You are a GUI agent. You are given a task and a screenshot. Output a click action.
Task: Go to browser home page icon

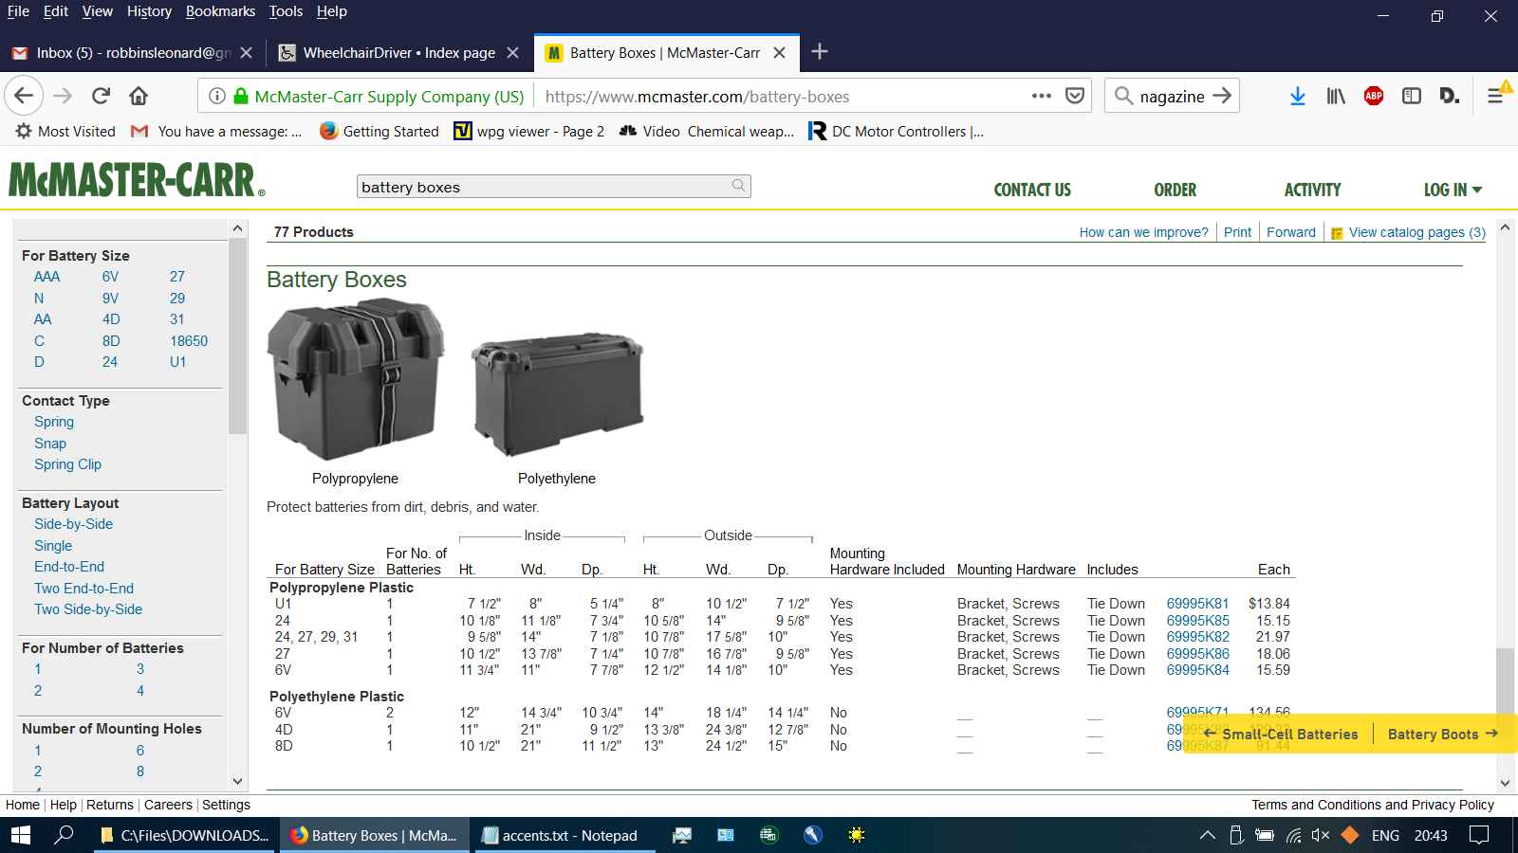(139, 96)
